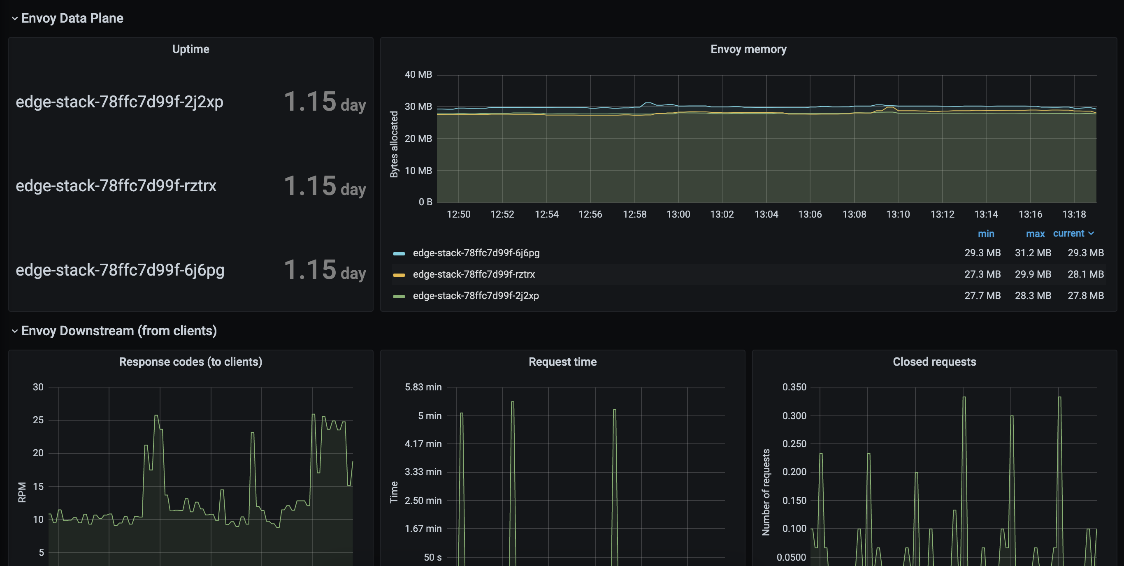1124x566 pixels.
Task: Open the current column sort arrow
Action: (1091, 234)
